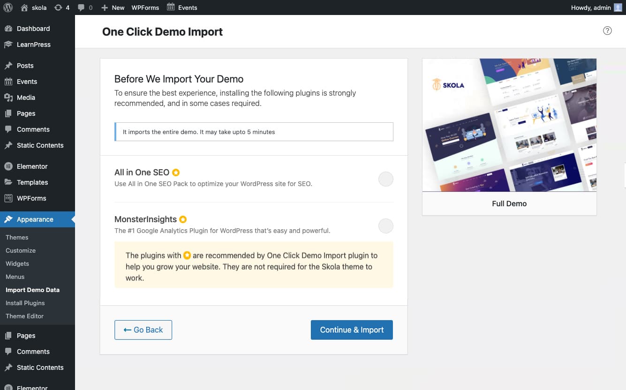This screenshot has width=626, height=390.
Task: Open the Theme Editor submenu item
Action: (x=24, y=316)
